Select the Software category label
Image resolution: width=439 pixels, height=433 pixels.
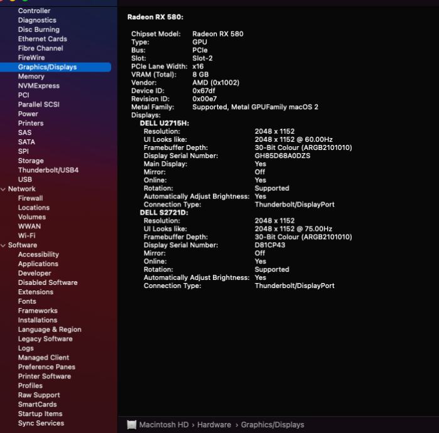pyautogui.click(x=23, y=245)
